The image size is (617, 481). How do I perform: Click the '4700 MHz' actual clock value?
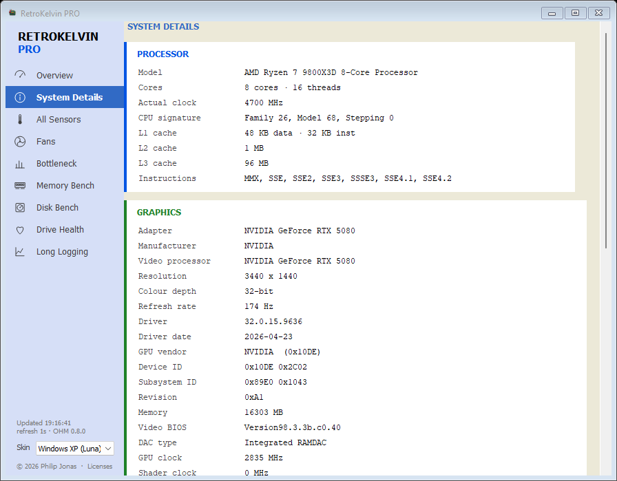point(264,103)
